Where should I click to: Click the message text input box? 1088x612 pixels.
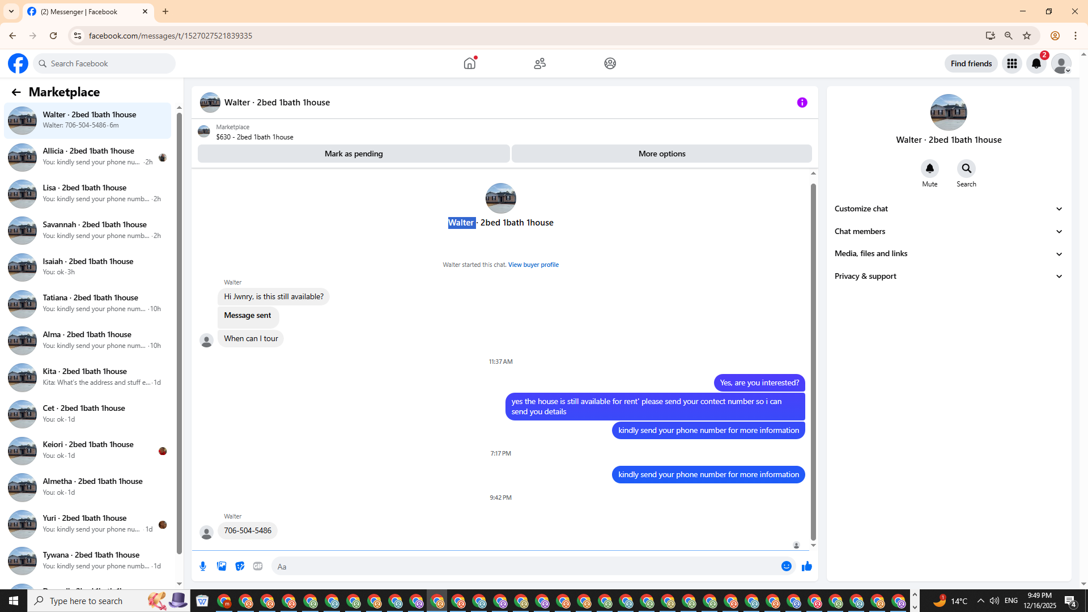(524, 567)
